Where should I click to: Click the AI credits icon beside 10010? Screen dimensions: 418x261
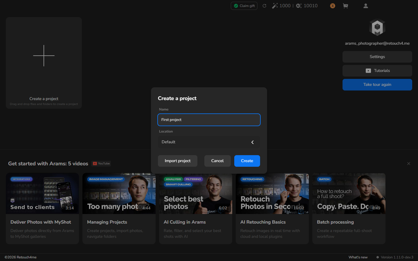[299, 6]
